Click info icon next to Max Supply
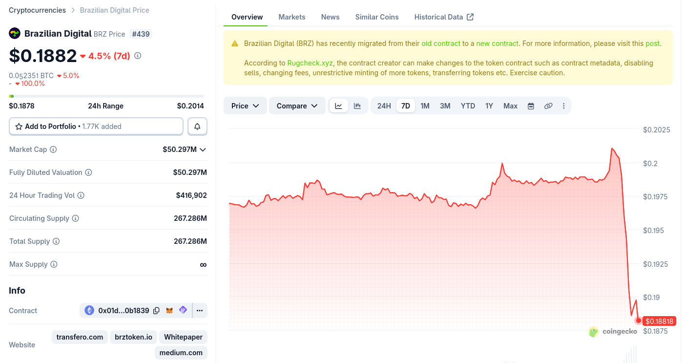685x363 pixels. click(x=54, y=264)
